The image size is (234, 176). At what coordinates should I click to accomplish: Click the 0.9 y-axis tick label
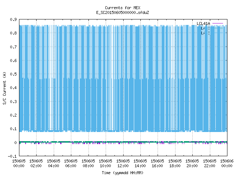13,19
